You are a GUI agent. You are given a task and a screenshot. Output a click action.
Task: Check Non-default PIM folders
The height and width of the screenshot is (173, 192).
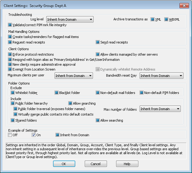(141, 93)
